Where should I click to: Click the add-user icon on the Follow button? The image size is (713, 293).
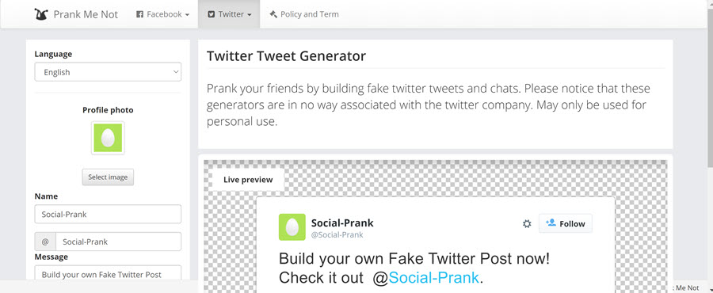[x=551, y=223]
